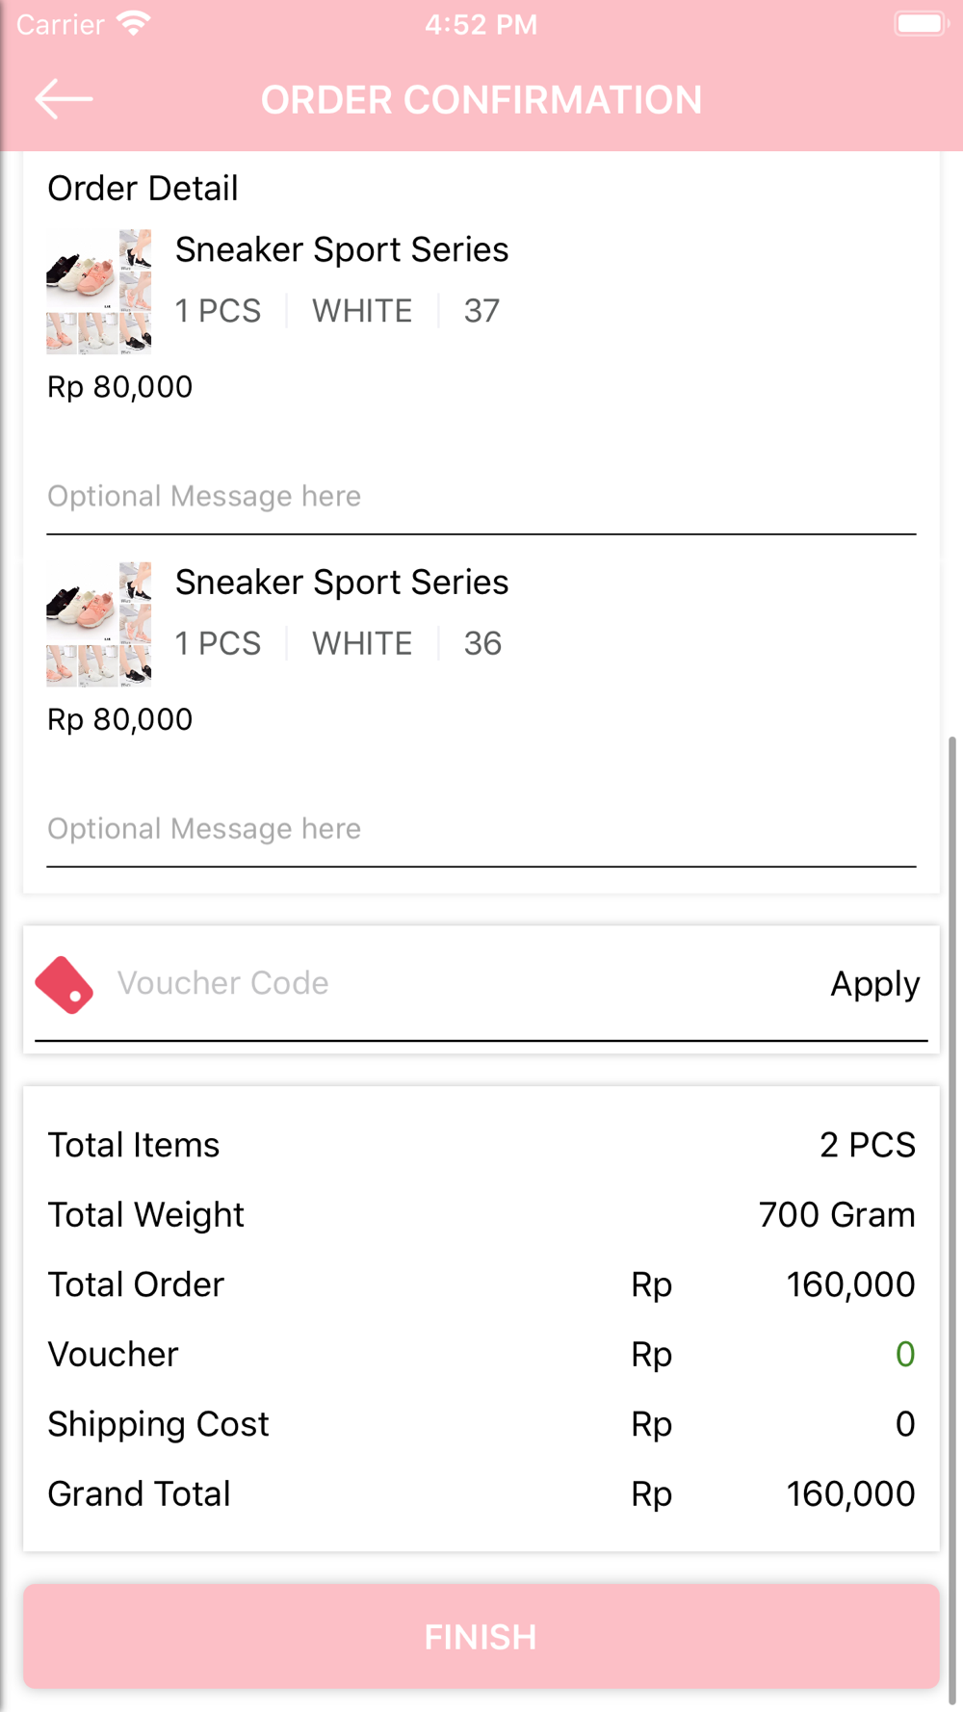
Task: Tap the Grand Total amount 160,000
Action: (850, 1494)
